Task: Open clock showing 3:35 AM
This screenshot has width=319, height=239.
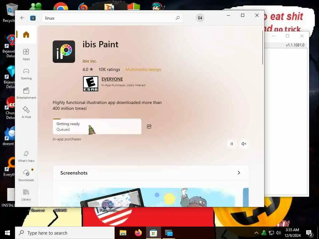Action: 292,233
